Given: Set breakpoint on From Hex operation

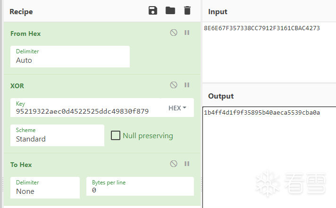Looking at the screenshot, I should coord(187,33).
